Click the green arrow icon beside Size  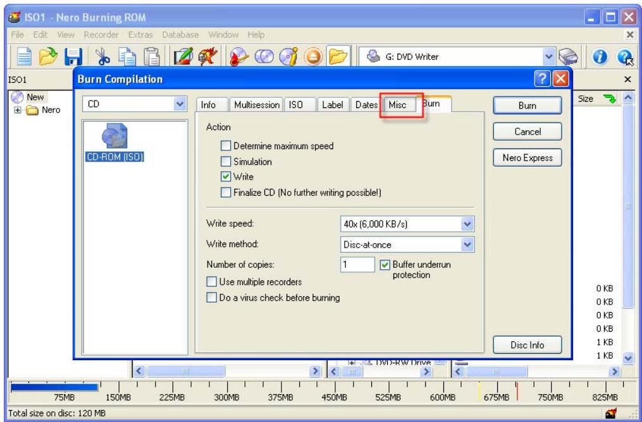pyautogui.click(x=610, y=99)
